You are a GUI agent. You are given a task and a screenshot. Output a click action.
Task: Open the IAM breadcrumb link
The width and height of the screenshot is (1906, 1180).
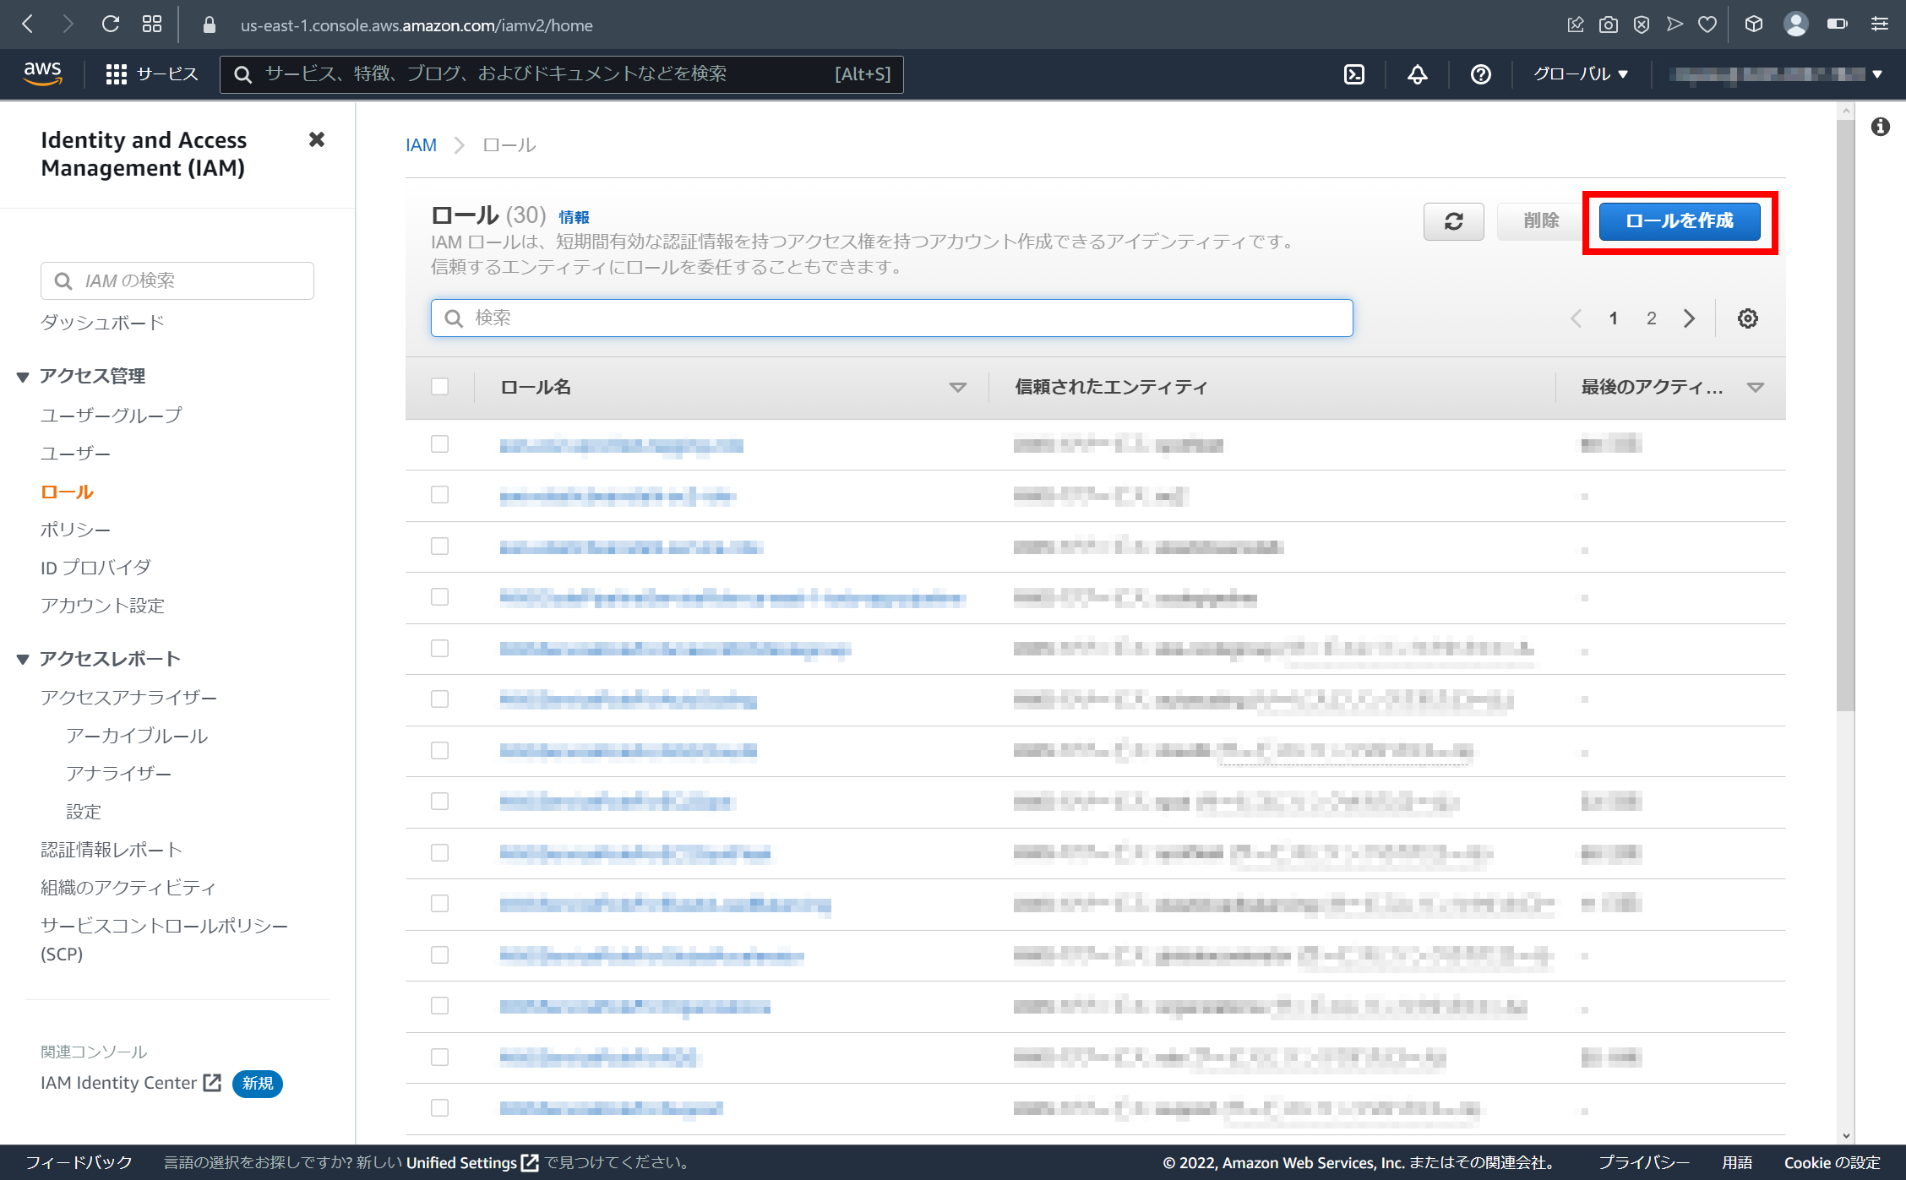(x=421, y=144)
